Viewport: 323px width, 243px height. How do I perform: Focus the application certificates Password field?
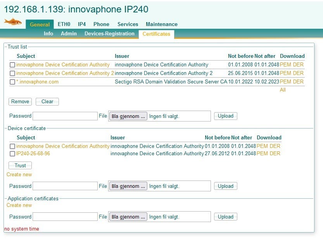(65, 217)
